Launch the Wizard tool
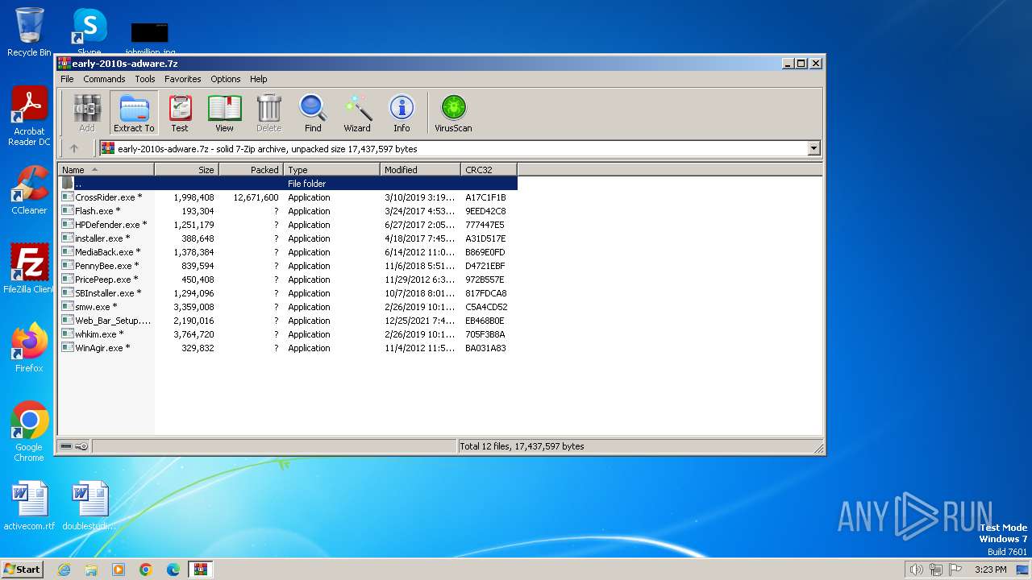Screen dimensions: 1032x580 357,113
